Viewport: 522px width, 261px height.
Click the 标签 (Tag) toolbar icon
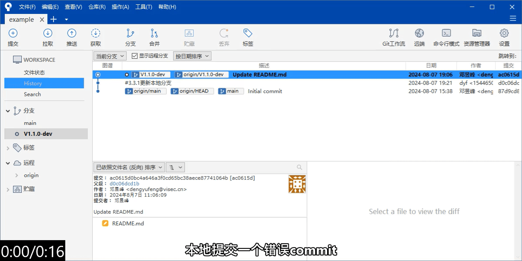247,37
